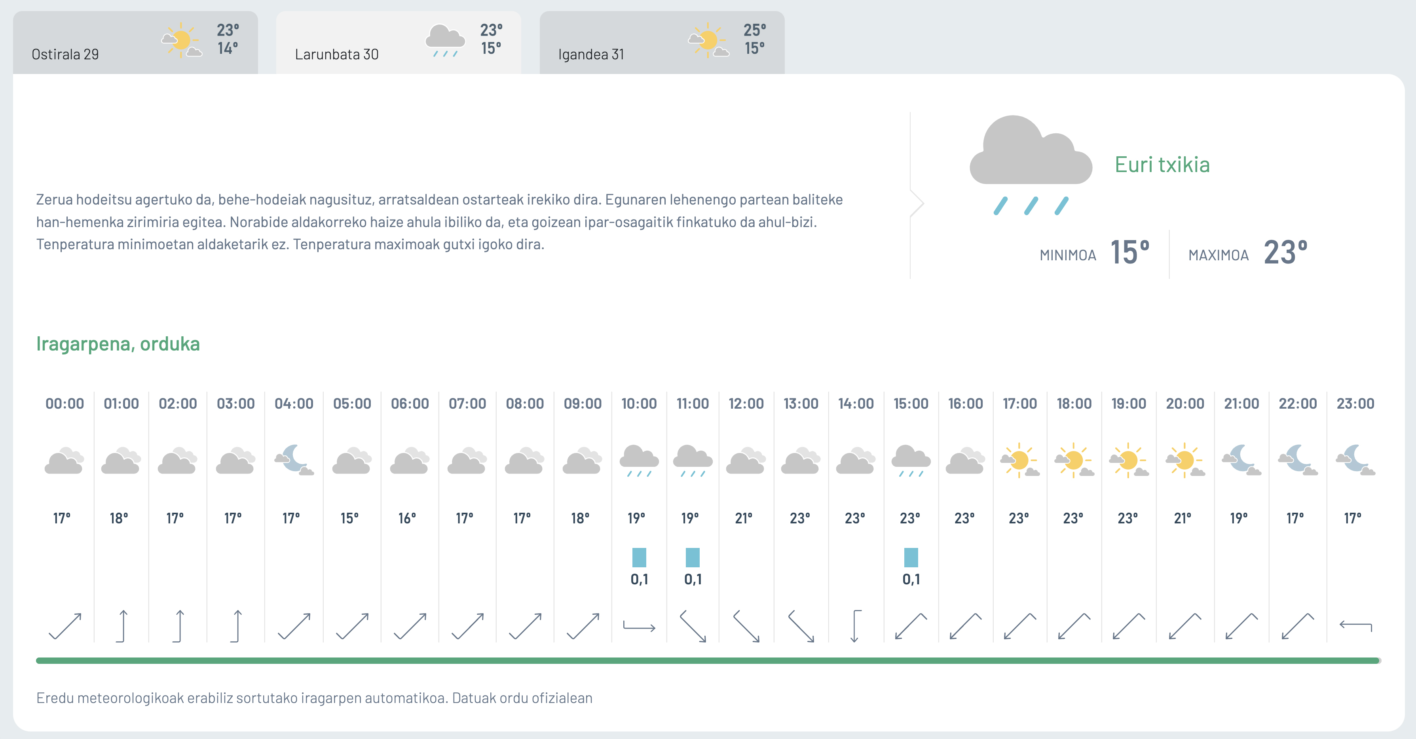The width and height of the screenshot is (1416, 739).
Task: Click the 19:00 hour label
Action: [x=1129, y=404]
